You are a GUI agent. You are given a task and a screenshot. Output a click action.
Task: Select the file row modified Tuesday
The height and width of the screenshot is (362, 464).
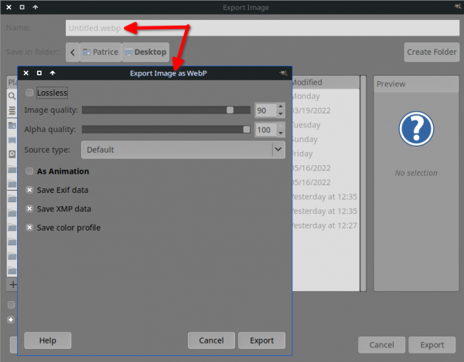[x=326, y=125]
